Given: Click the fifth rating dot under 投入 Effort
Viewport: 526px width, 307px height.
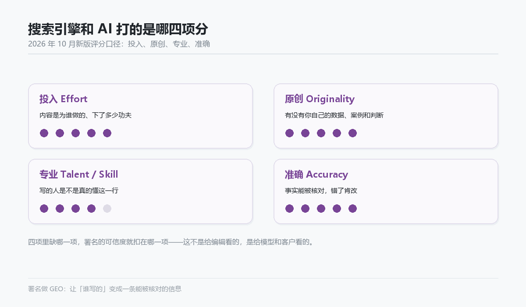Looking at the screenshot, I should 107,133.
